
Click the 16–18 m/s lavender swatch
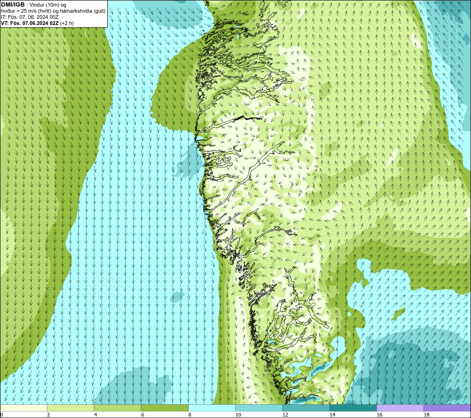point(400,408)
